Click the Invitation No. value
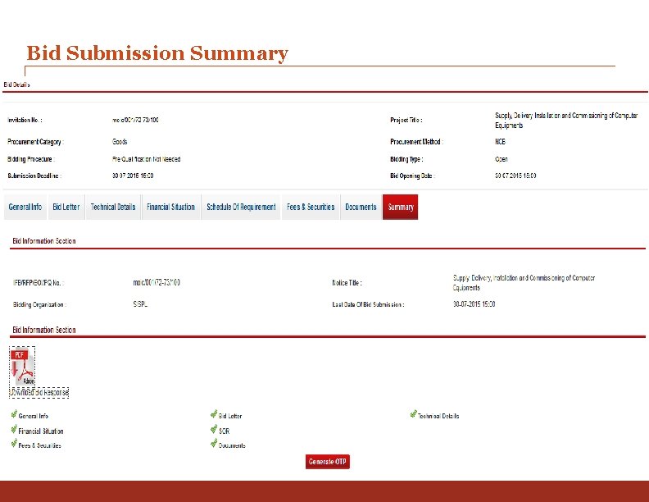 [x=135, y=120]
